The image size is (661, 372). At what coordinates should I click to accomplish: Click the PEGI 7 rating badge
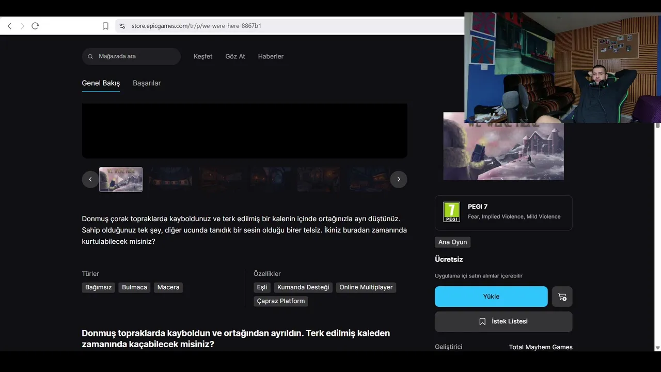pyautogui.click(x=451, y=212)
